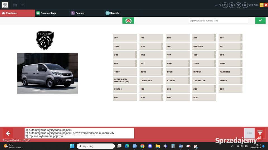Screen dimensions: 268x150
Task: Click the Peugeot logo icon top-left
Action: (5, 5)
